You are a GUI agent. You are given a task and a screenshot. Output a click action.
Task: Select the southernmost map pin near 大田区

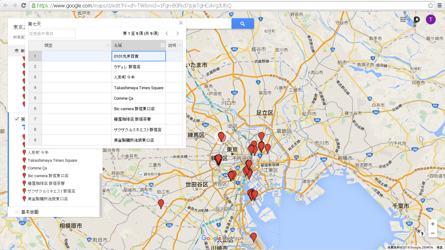point(254,237)
